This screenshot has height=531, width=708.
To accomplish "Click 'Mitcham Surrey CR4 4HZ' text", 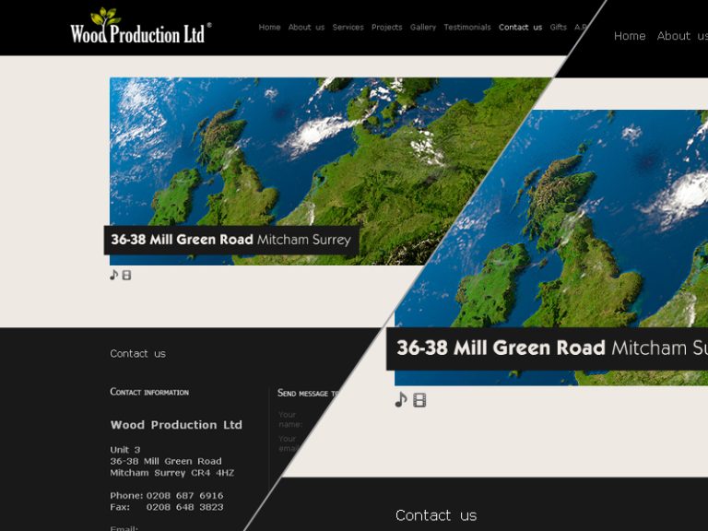I will (x=172, y=473).
